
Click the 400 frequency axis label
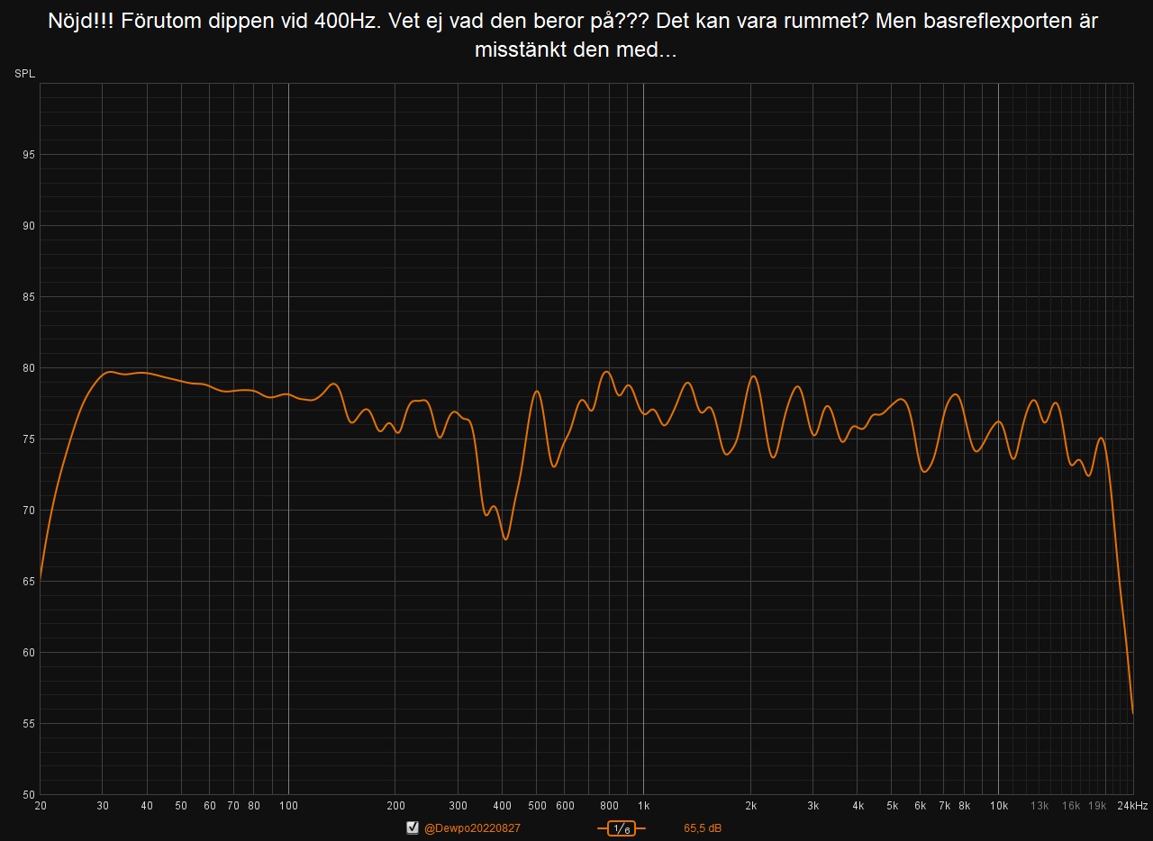click(x=502, y=806)
